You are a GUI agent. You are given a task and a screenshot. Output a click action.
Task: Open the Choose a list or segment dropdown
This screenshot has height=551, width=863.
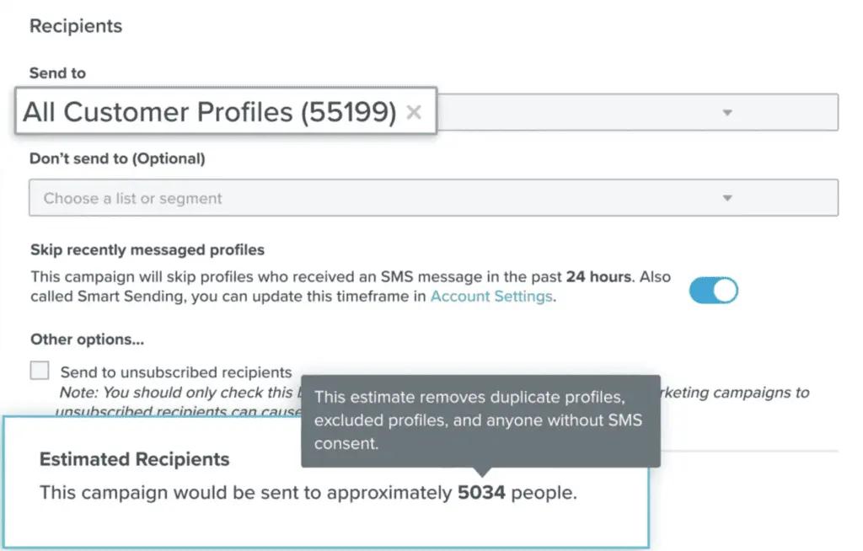click(421, 197)
